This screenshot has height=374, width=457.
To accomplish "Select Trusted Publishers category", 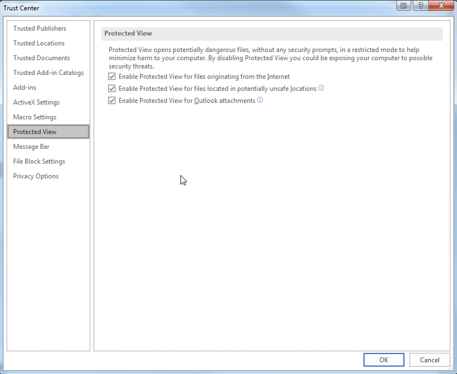I will coord(39,28).
